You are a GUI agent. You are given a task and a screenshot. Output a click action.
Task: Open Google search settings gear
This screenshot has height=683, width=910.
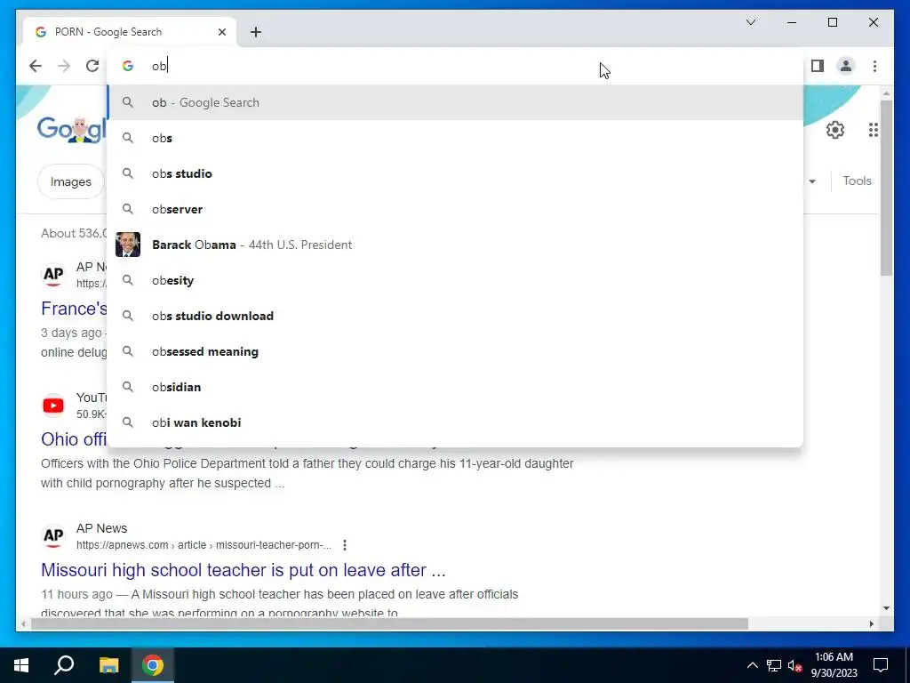coord(835,130)
